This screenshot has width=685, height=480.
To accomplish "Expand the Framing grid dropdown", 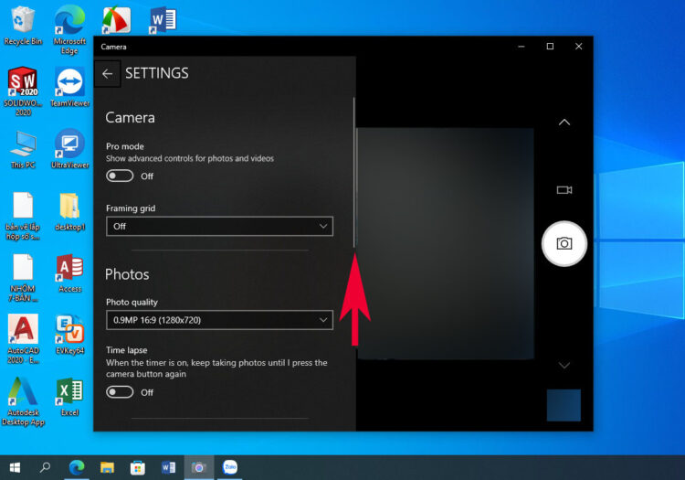I will pyautogui.click(x=219, y=226).
